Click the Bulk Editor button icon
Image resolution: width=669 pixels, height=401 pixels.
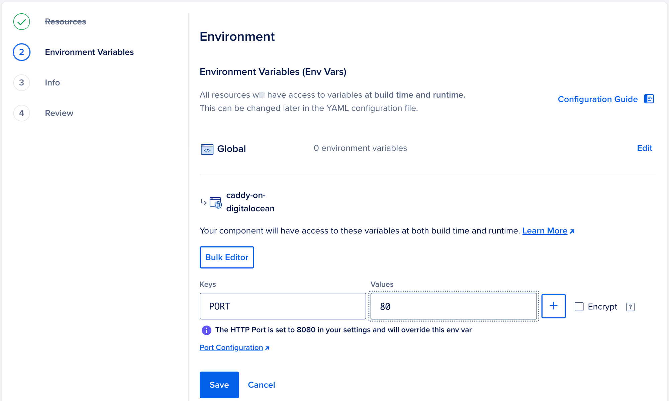point(227,257)
